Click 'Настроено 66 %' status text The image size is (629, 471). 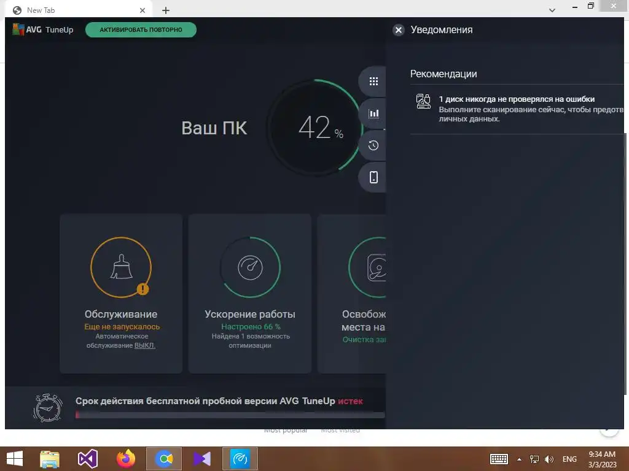(x=251, y=326)
